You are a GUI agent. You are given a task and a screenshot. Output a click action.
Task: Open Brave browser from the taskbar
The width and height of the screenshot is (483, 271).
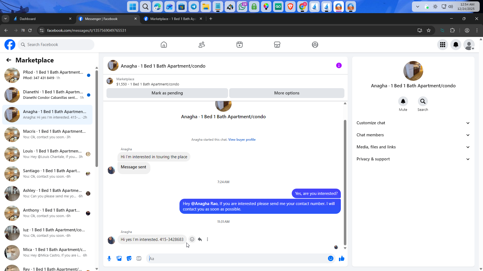(x=290, y=7)
